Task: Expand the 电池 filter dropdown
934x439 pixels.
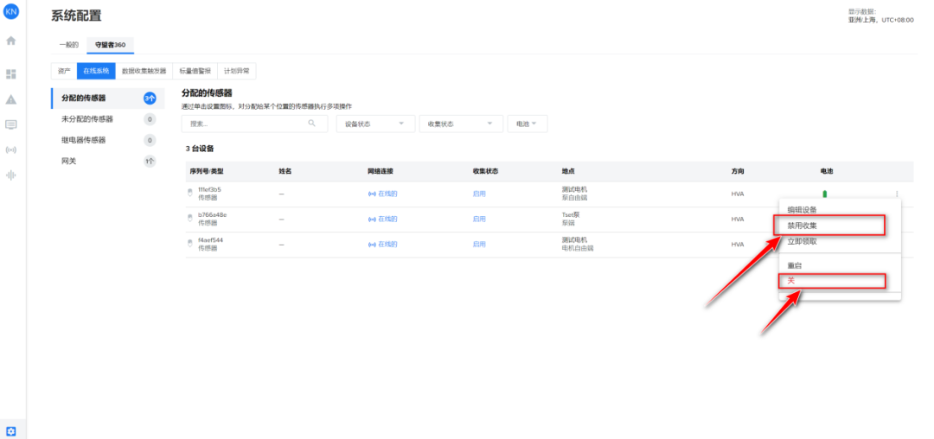Action: (x=528, y=124)
